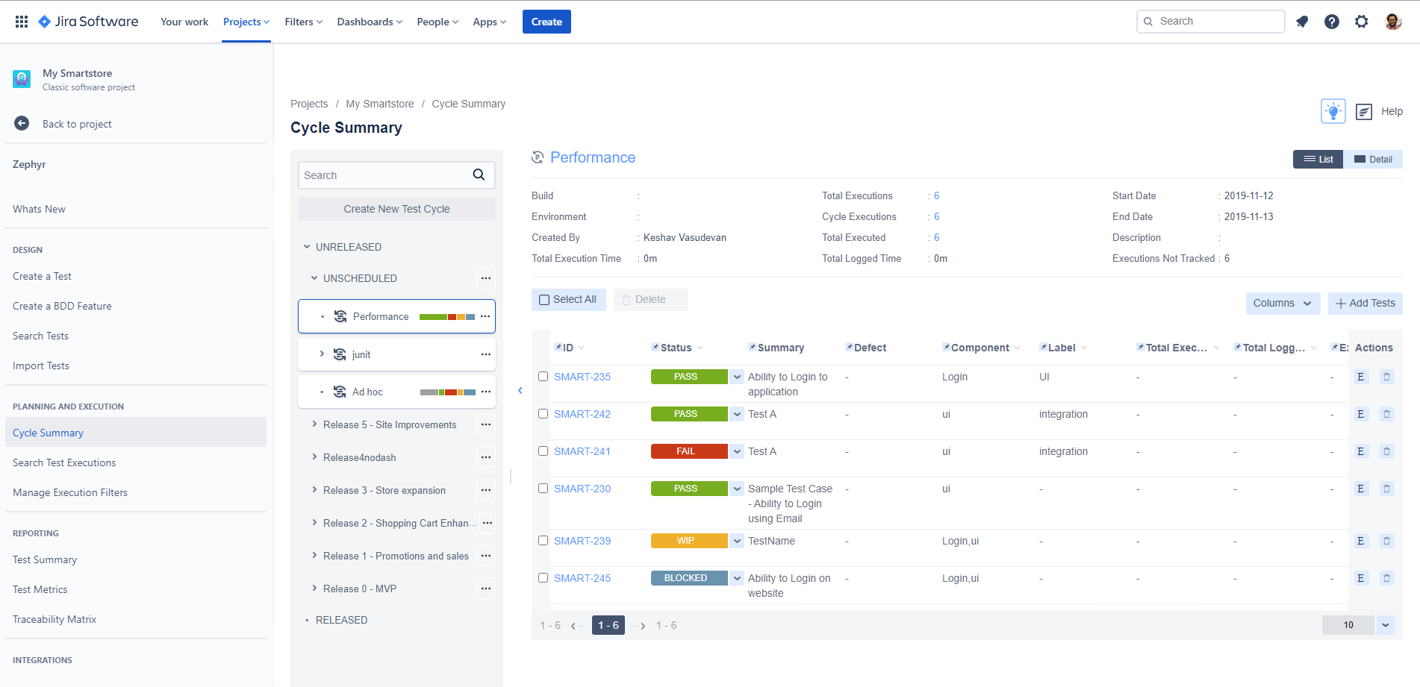
Task: Delete execution SMART-241 trash icon
Action: [1387, 451]
